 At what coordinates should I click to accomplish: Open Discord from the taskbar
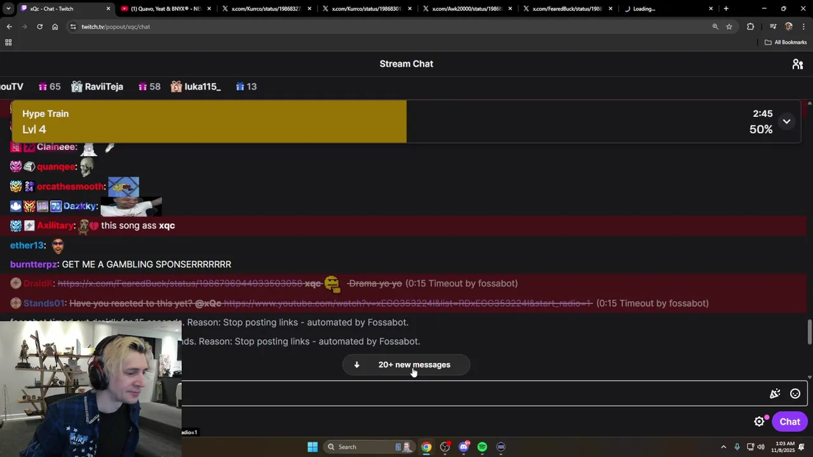pyautogui.click(x=464, y=447)
